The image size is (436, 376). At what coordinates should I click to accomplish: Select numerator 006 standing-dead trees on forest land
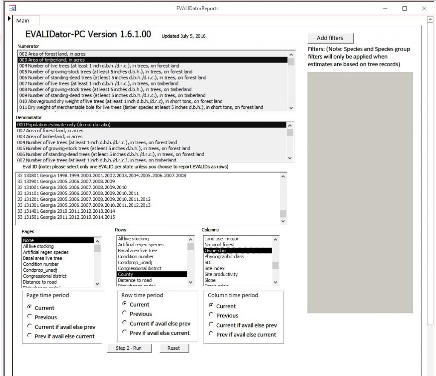153,78
